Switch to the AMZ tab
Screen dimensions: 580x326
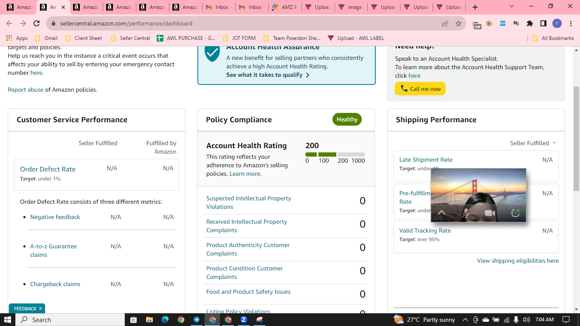[285, 7]
